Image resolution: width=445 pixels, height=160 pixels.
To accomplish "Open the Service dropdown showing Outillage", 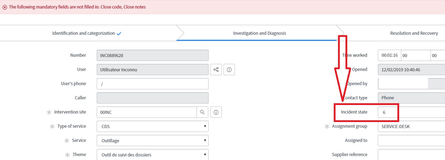I will tap(152, 140).
